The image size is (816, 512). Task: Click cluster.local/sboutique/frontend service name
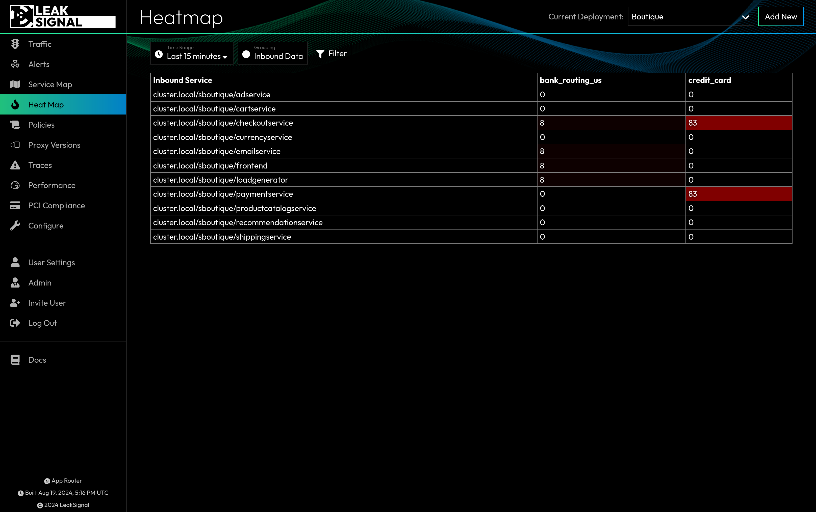(x=210, y=166)
